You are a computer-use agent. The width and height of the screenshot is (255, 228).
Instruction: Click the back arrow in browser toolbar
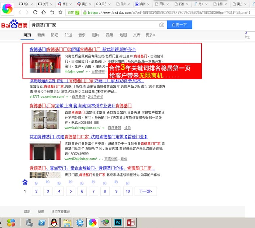pyautogui.click(x=20, y=12)
